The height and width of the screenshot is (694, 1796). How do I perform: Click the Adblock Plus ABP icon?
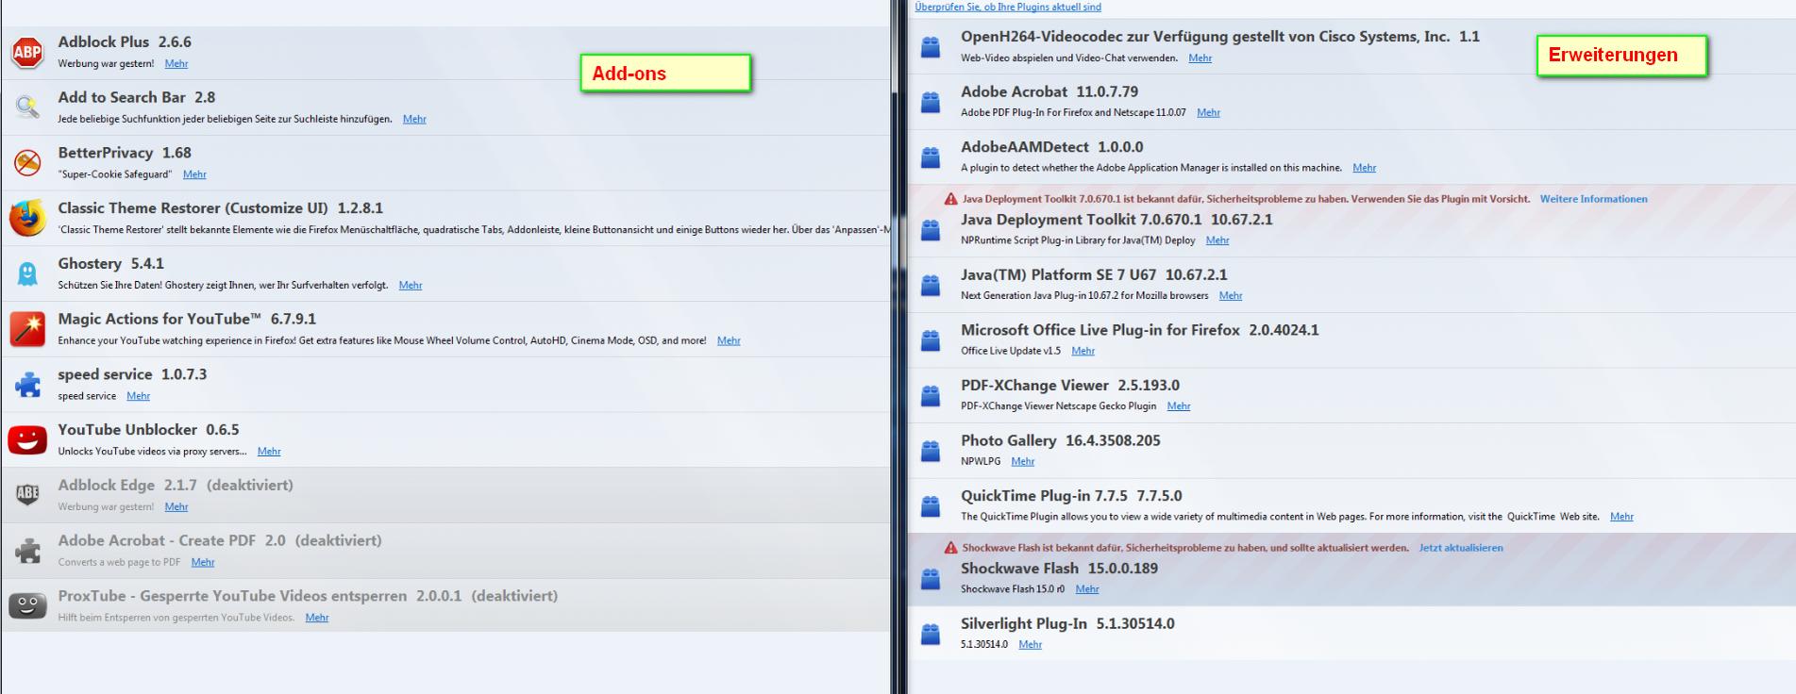tap(27, 52)
